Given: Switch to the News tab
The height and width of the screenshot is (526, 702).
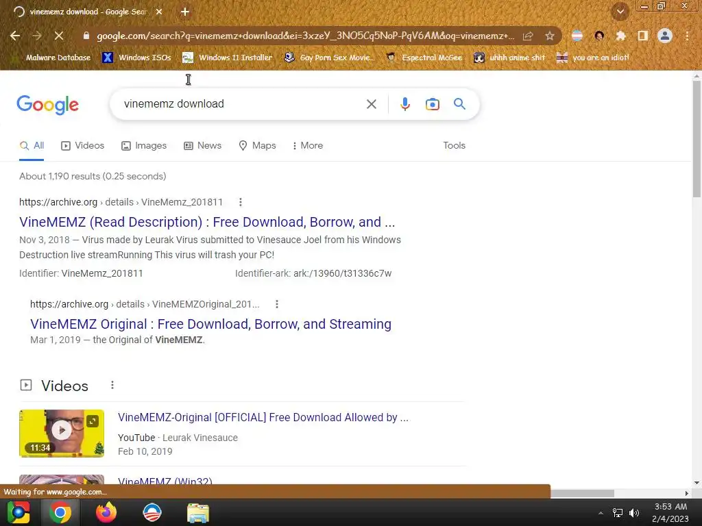Looking at the screenshot, I should click(202, 146).
